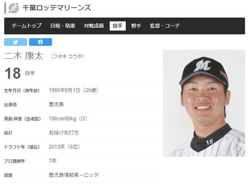Share the page via the Twitter button
The image size is (250, 186).
[x=16, y=42]
